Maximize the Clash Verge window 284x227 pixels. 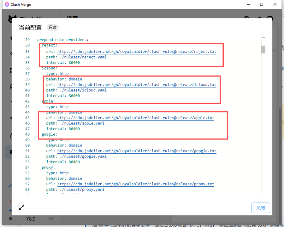[262, 5]
